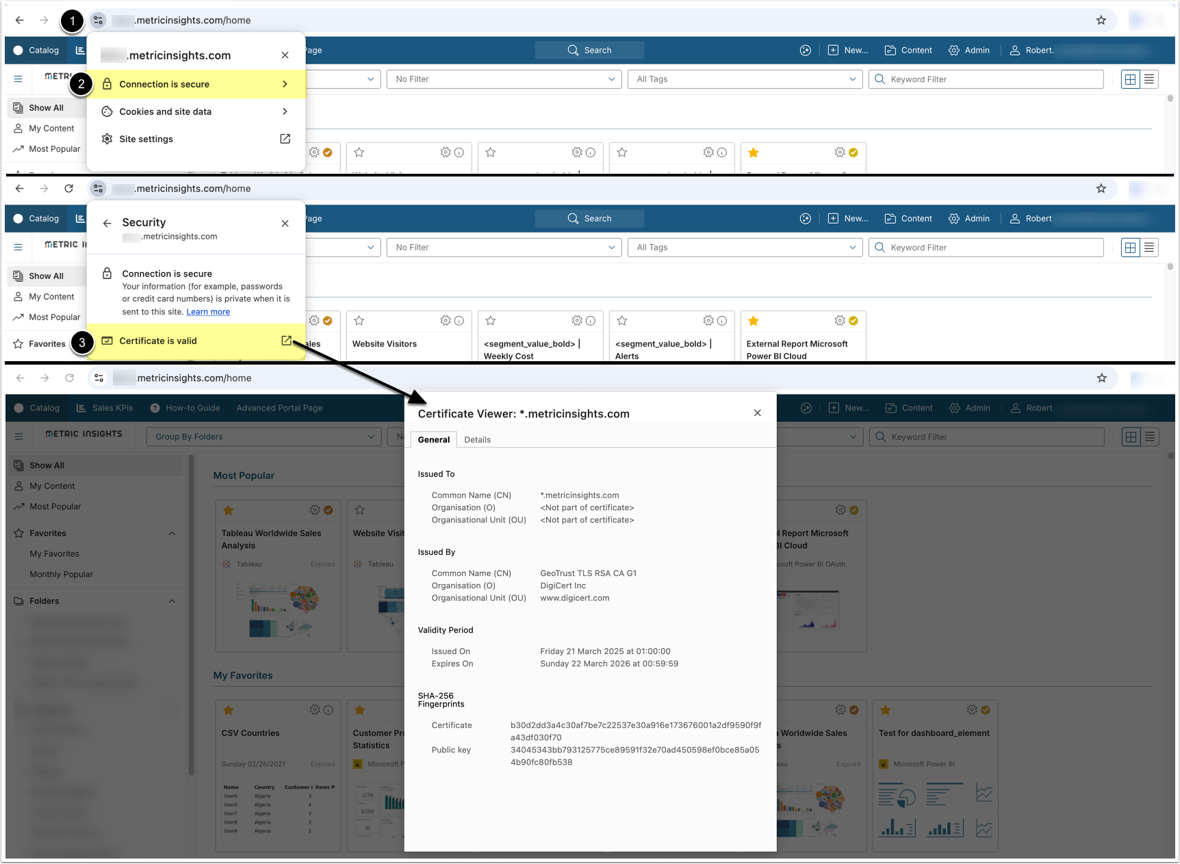Switch to the Details tab in Certificate Viewer
Viewport: 1180px width, 864px height.
[x=478, y=440]
